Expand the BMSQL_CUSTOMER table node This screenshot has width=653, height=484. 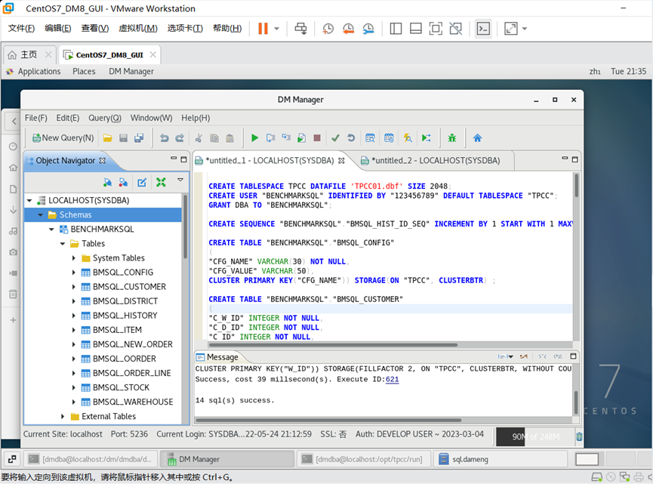click(74, 287)
